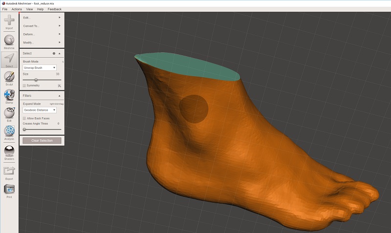Click the Export icon
This screenshot has height=233, width=391.
[9, 170]
